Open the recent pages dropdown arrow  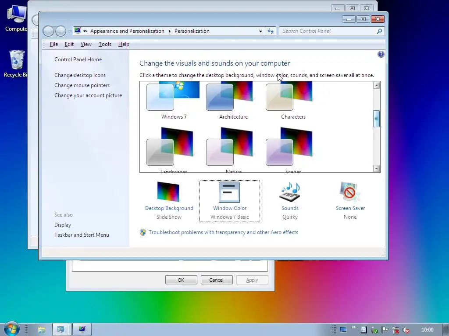[x=69, y=31]
